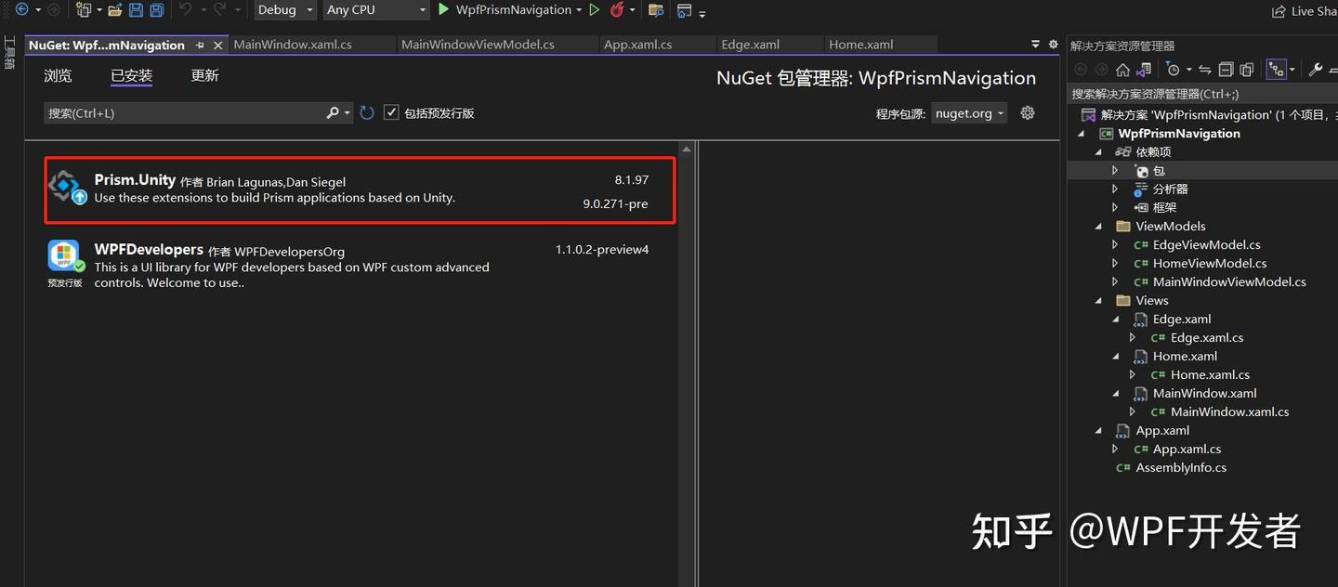Open NuGet package source settings gear

pyautogui.click(x=1028, y=112)
